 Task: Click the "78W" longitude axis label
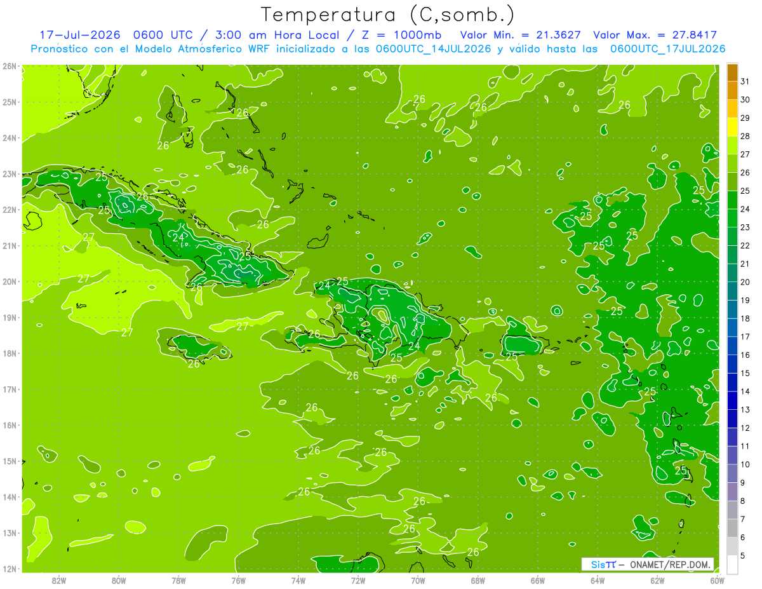[x=178, y=580]
